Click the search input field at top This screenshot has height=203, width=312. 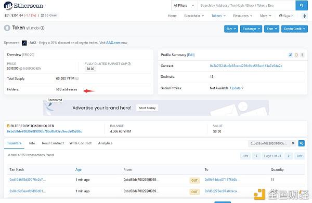coord(246,6)
